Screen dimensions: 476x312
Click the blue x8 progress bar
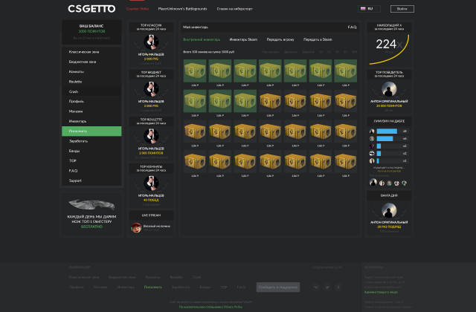tap(387, 131)
